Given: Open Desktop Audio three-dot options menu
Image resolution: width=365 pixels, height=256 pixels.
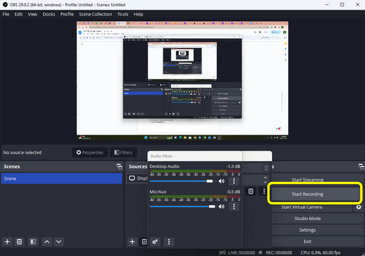Looking at the screenshot, I should click(x=234, y=181).
